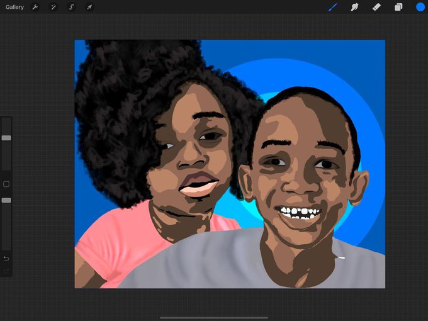The image size is (428, 321).
Task: Redo with the redo arrow in sidebar
Action: coord(6,271)
